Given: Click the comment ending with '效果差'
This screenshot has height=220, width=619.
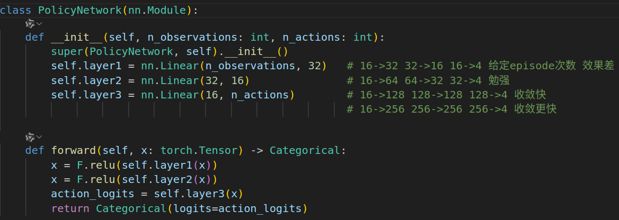Looking at the screenshot, I should [481, 66].
